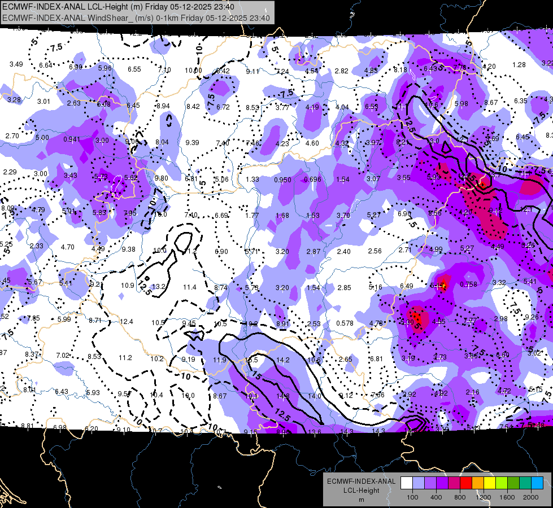Click the map value 10.9
The height and width of the screenshot is (508, 553).
[127, 285]
